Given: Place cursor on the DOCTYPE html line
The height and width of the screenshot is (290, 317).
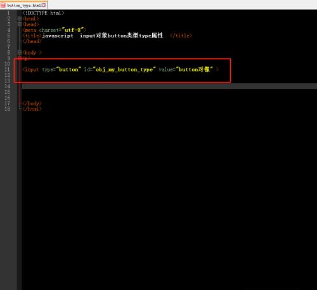Looking at the screenshot, I should point(43,13).
